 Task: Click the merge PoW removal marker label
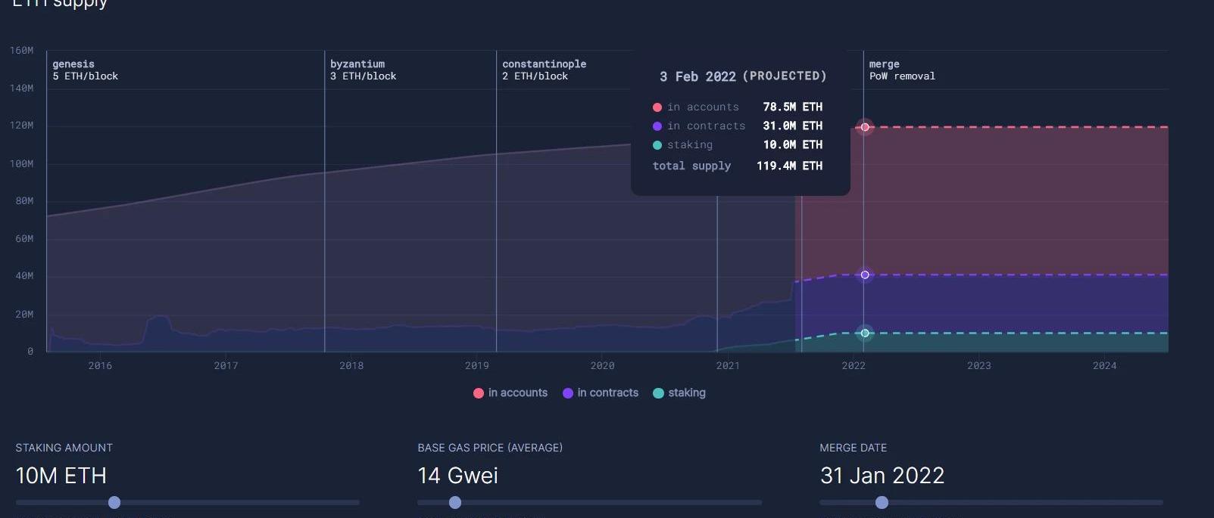[901, 70]
